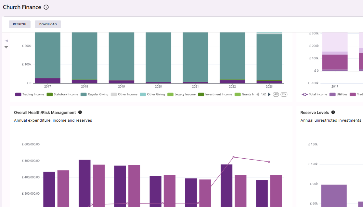The width and height of the screenshot is (363, 207).
Task: Go to previous legend page arrow
Action: pyautogui.click(x=258, y=94)
